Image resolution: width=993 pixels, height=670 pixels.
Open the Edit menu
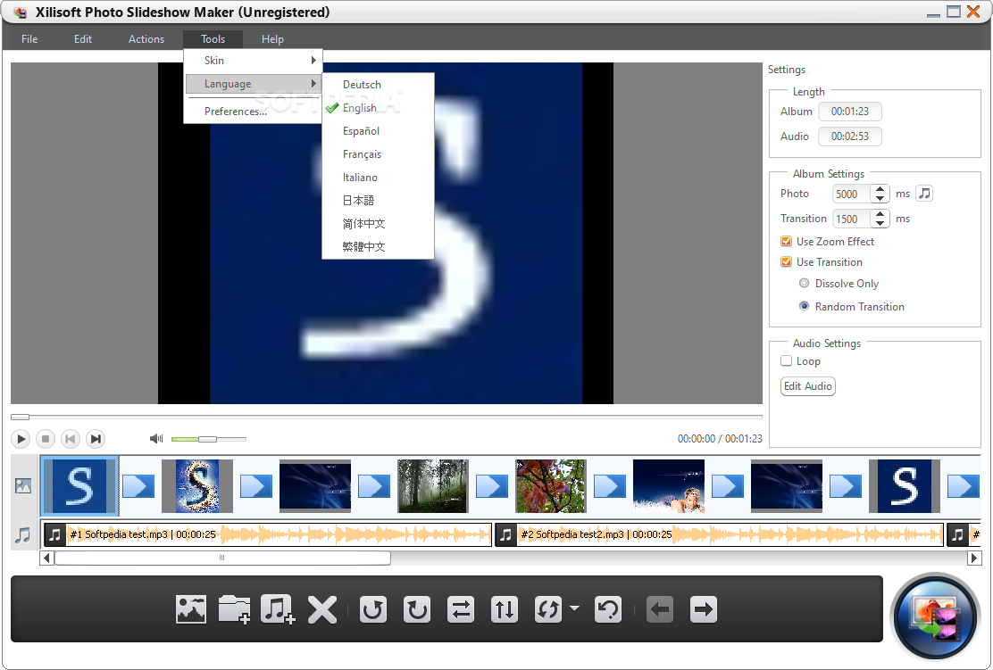[83, 39]
